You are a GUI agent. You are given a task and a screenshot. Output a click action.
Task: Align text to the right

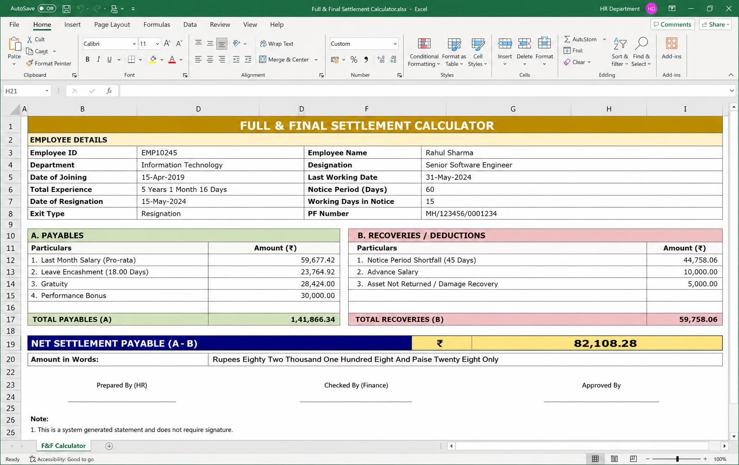tap(222, 59)
